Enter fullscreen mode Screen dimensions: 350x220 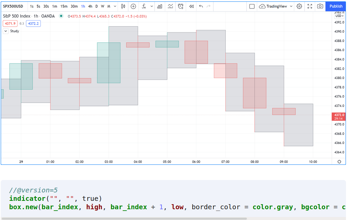click(x=310, y=6)
